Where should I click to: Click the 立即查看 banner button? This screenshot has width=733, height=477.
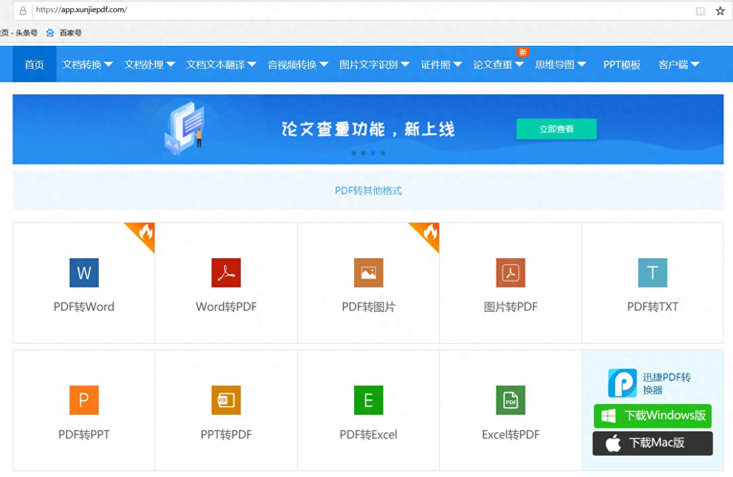click(x=556, y=129)
